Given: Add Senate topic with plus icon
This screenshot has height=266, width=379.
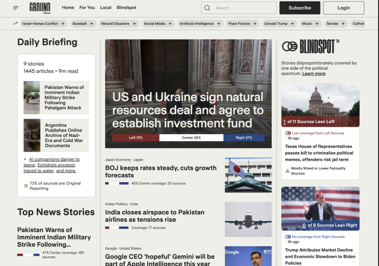Looking at the screenshot, I should click(x=343, y=24).
